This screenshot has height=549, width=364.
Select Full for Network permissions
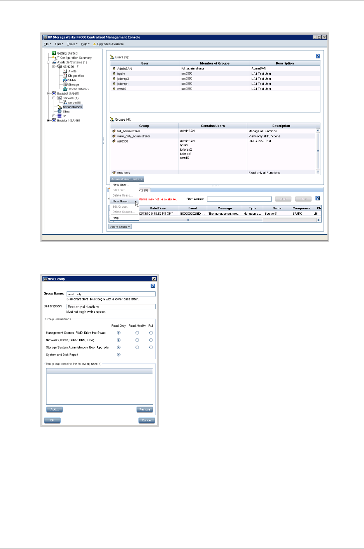coord(151,340)
